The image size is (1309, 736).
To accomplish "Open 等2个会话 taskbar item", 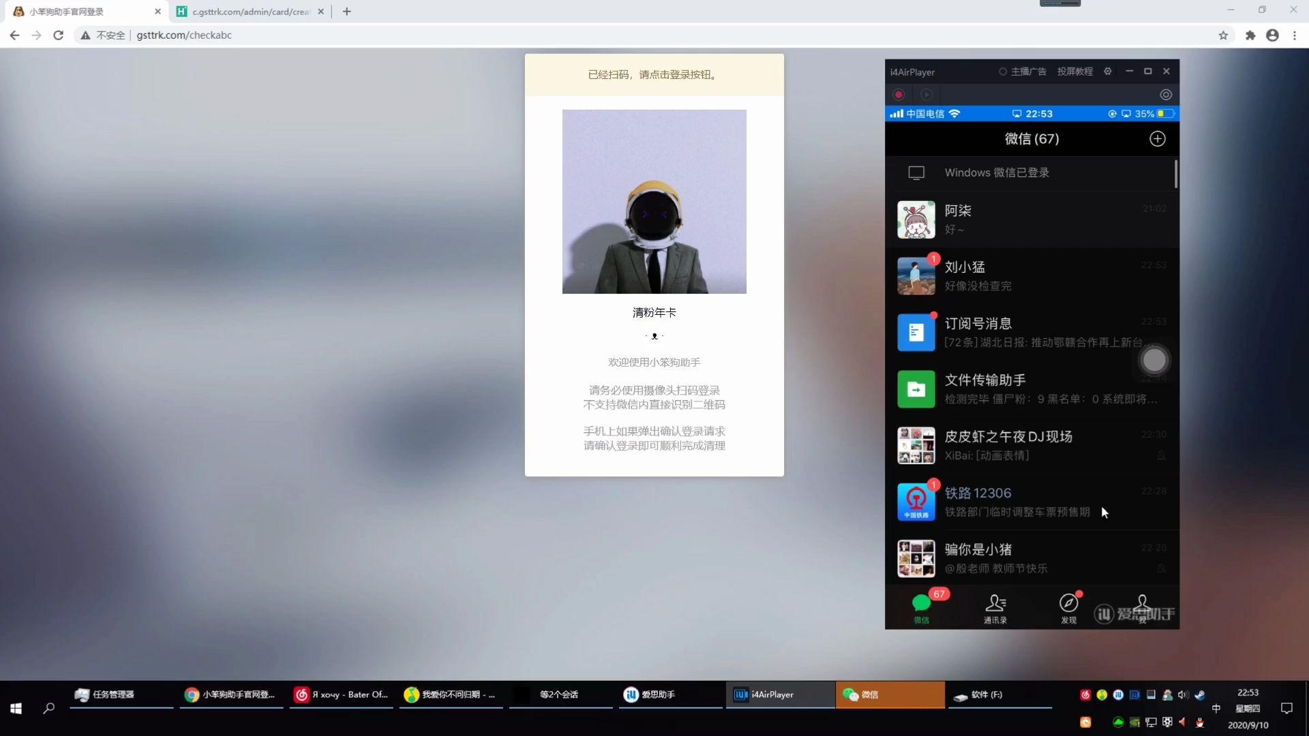I will coord(561,694).
